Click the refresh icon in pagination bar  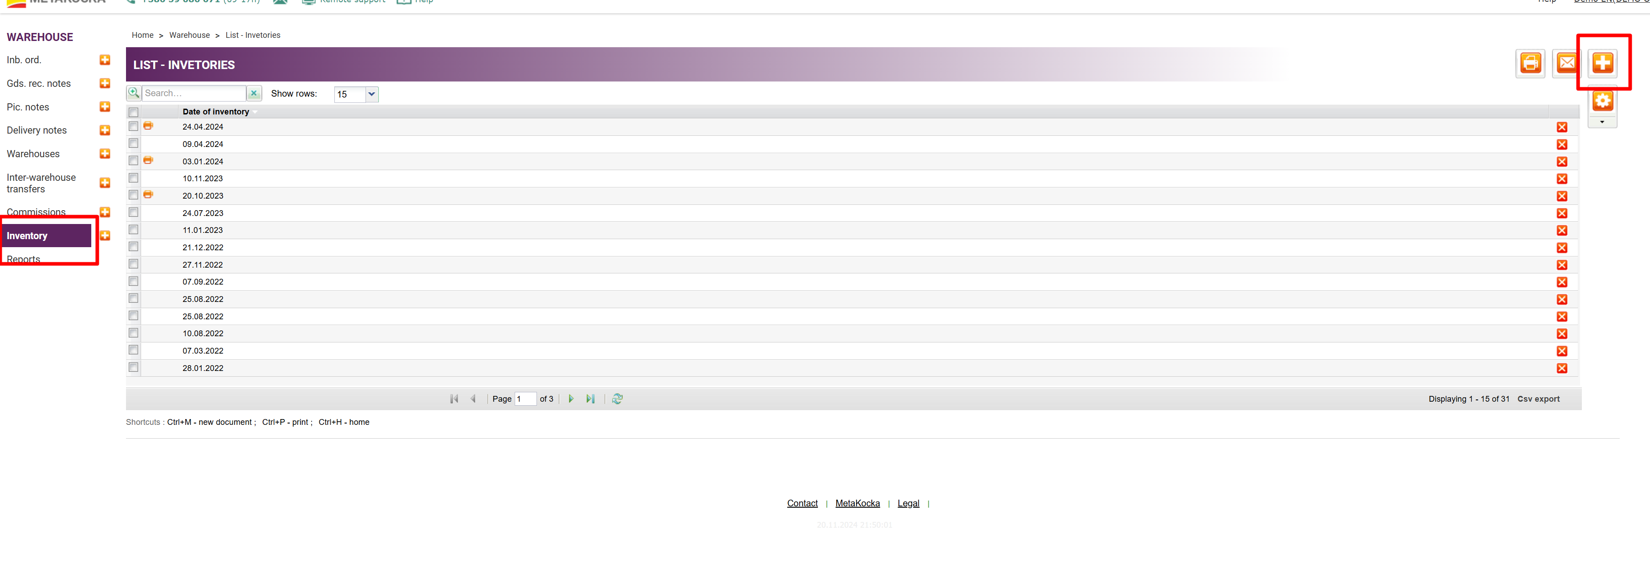(617, 399)
